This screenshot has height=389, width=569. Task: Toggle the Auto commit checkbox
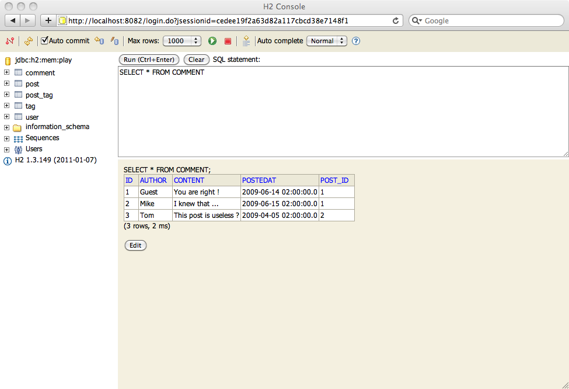pyautogui.click(x=44, y=41)
